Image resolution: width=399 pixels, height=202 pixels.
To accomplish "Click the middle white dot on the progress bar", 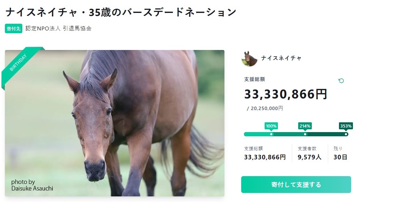I will (x=305, y=134).
